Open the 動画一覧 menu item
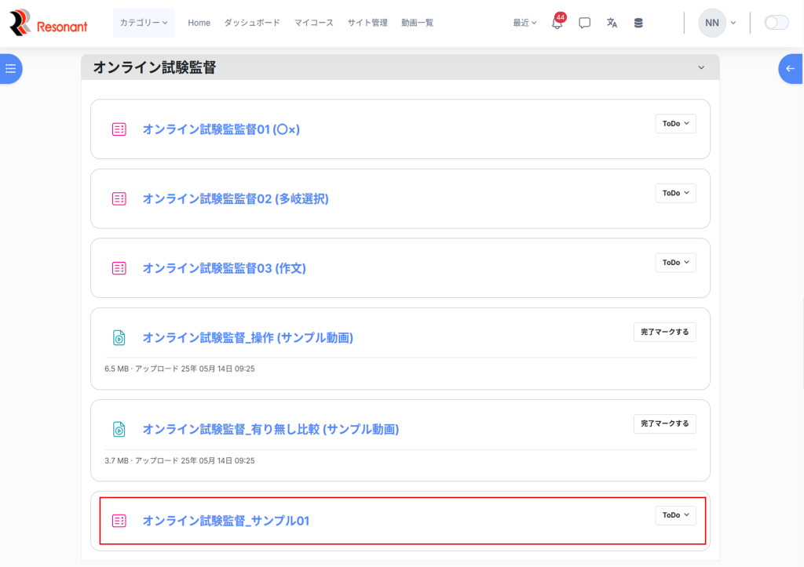Image resolution: width=804 pixels, height=567 pixels. [417, 24]
